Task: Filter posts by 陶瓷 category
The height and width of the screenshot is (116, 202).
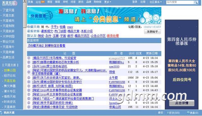Action: [x=41, y=36]
